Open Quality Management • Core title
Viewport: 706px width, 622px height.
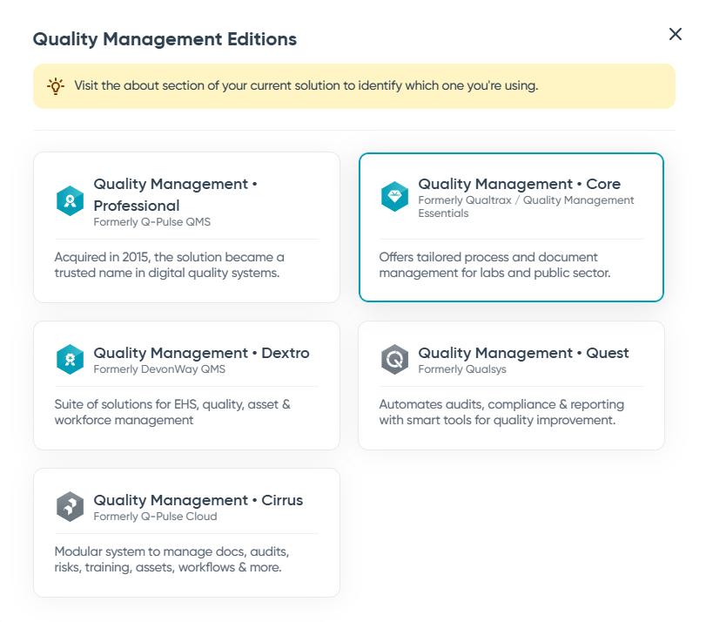pos(519,184)
